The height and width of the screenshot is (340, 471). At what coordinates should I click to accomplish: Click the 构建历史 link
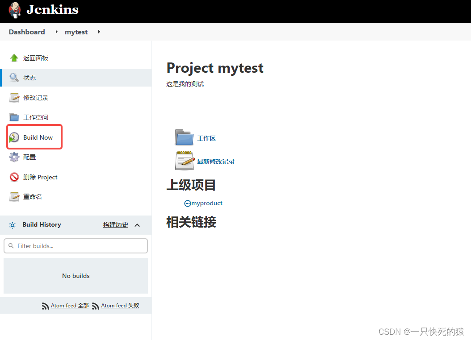click(116, 225)
